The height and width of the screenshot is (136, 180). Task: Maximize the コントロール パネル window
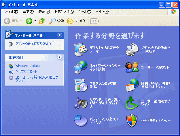click(x=168, y=5)
